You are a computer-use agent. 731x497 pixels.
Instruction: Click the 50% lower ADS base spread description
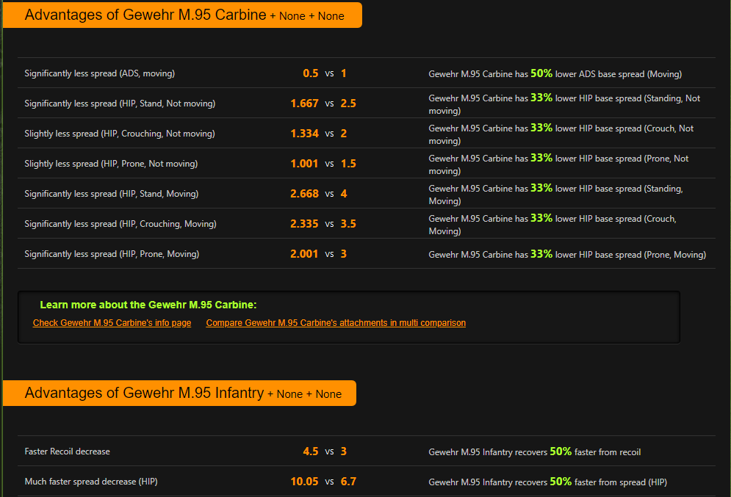tap(555, 73)
